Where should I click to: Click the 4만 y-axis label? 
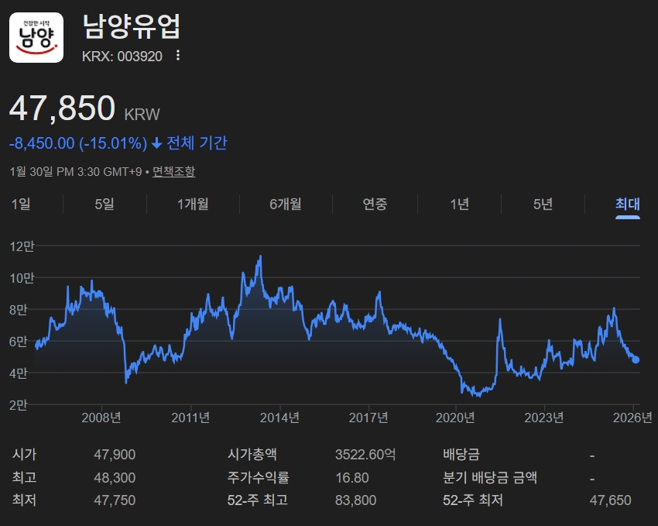pyautogui.click(x=19, y=373)
